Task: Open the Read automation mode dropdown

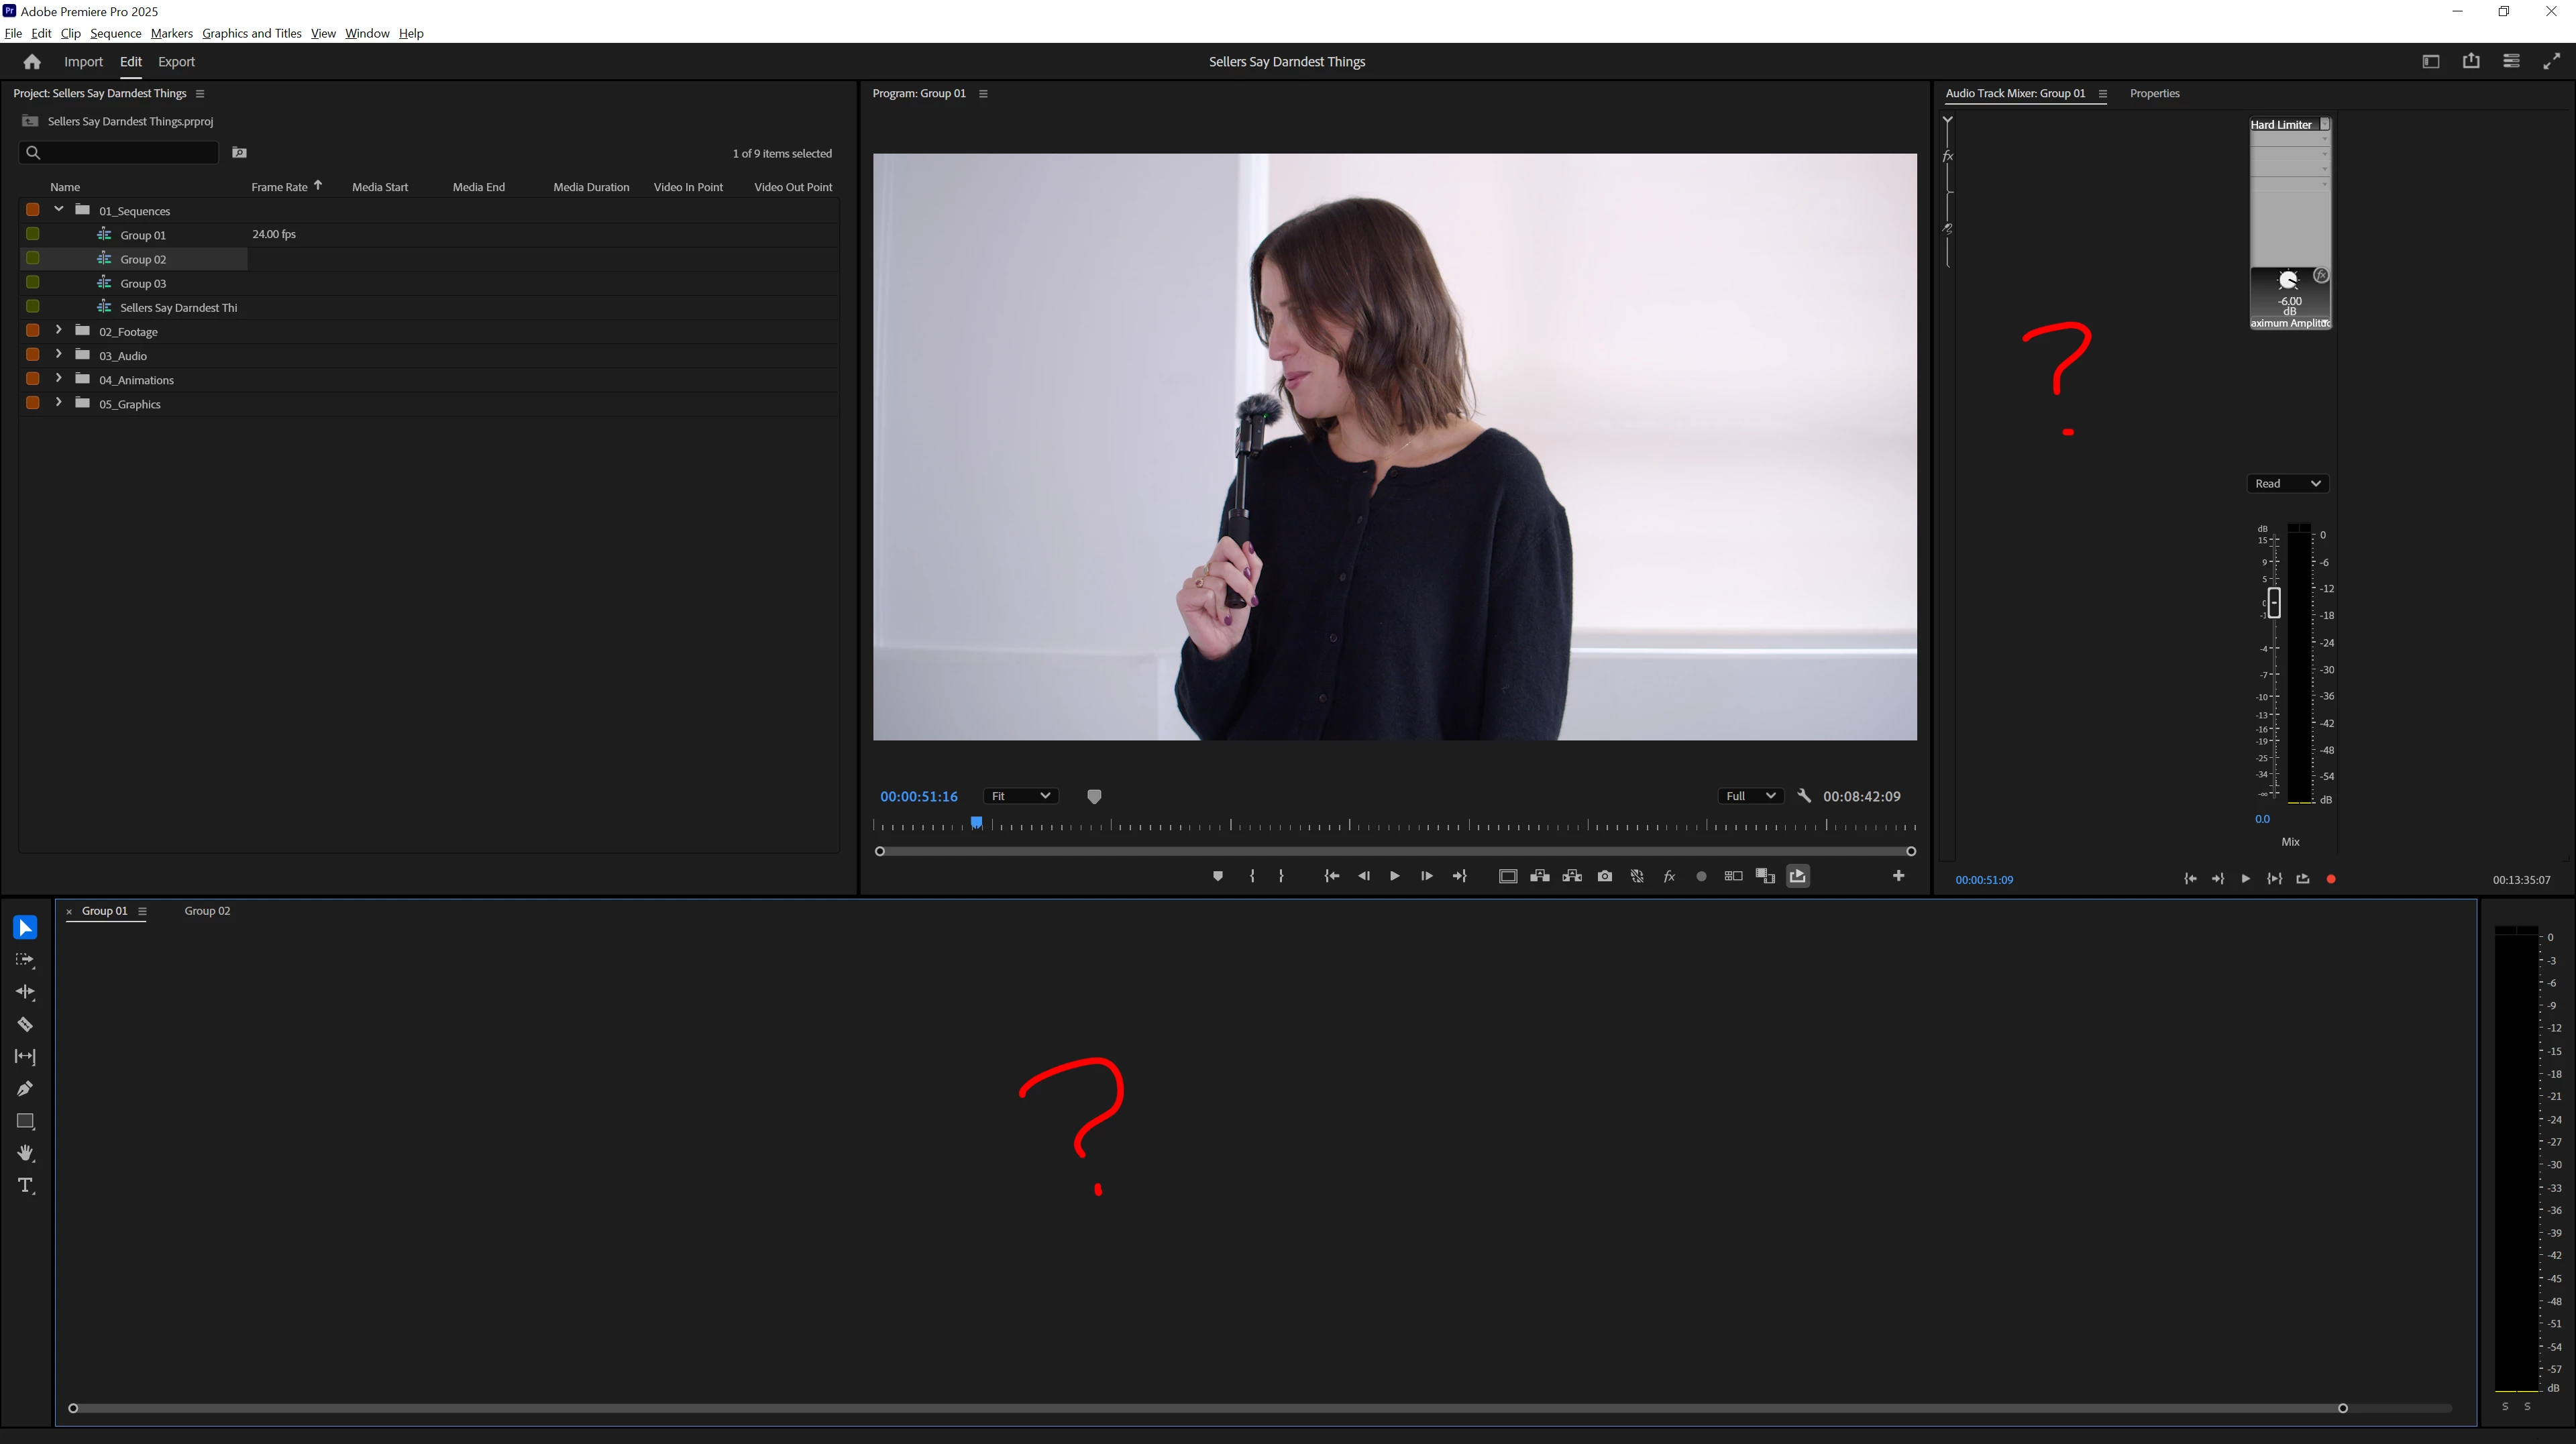Action: [x=2288, y=484]
